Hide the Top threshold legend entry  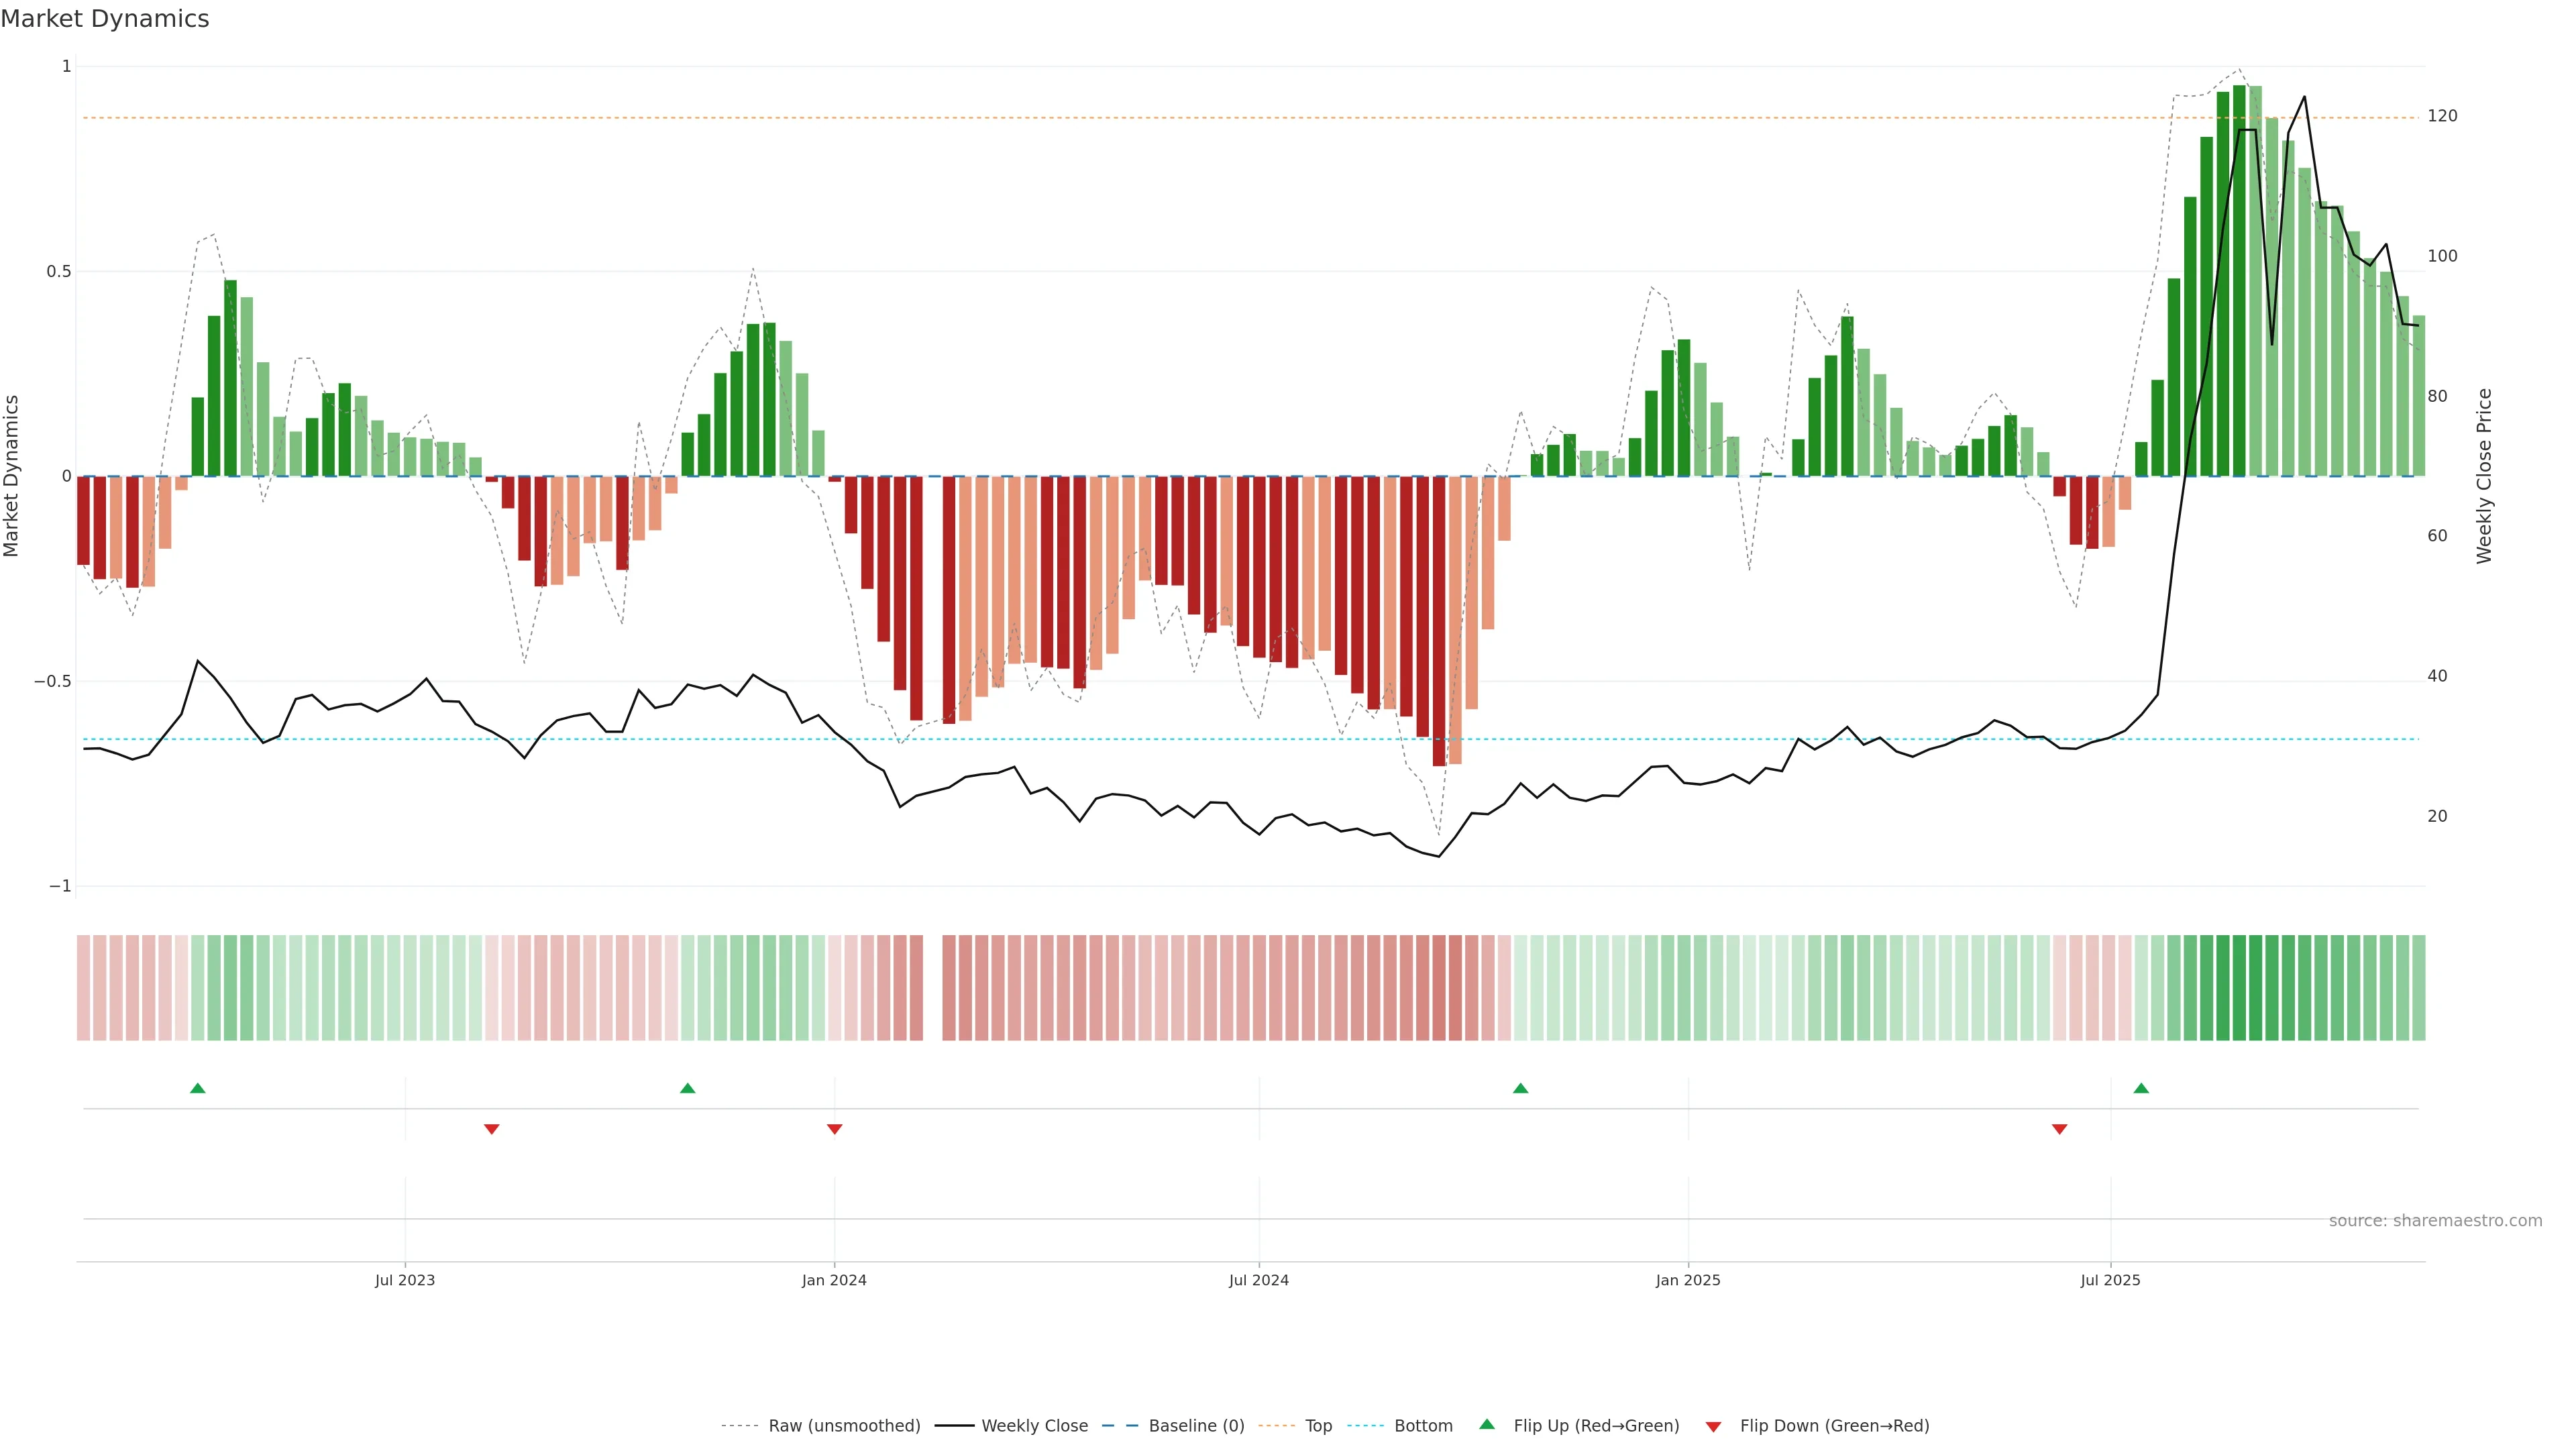click(1318, 1426)
